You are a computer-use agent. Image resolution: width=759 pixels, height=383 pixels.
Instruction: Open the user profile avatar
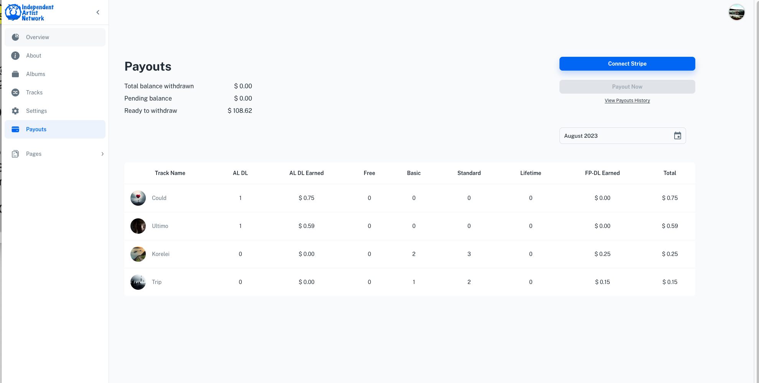click(x=736, y=12)
